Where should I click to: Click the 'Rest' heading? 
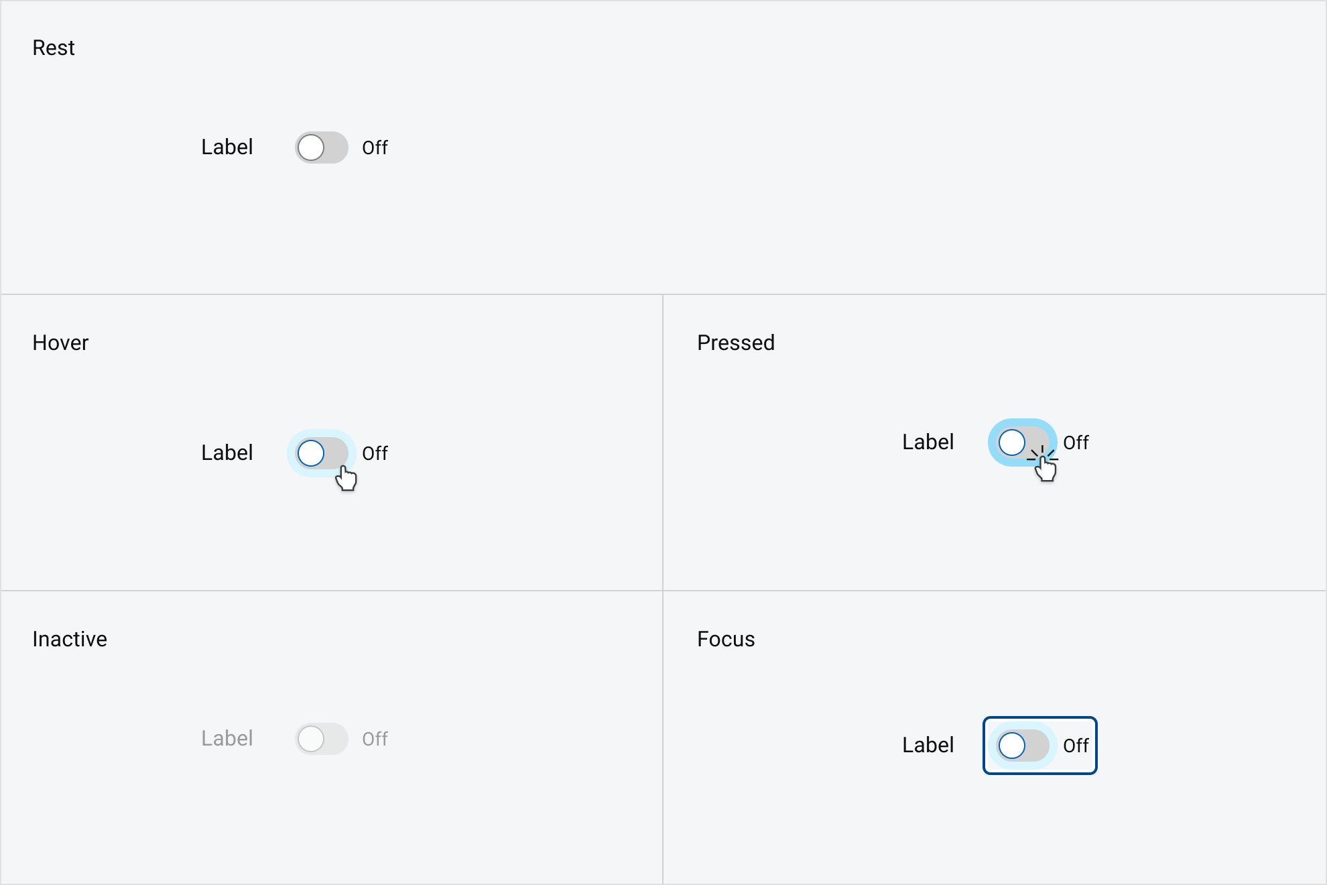[54, 48]
